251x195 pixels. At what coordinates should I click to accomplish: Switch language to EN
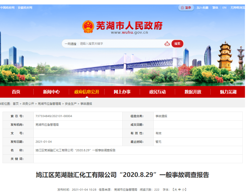click(x=224, y=8)
